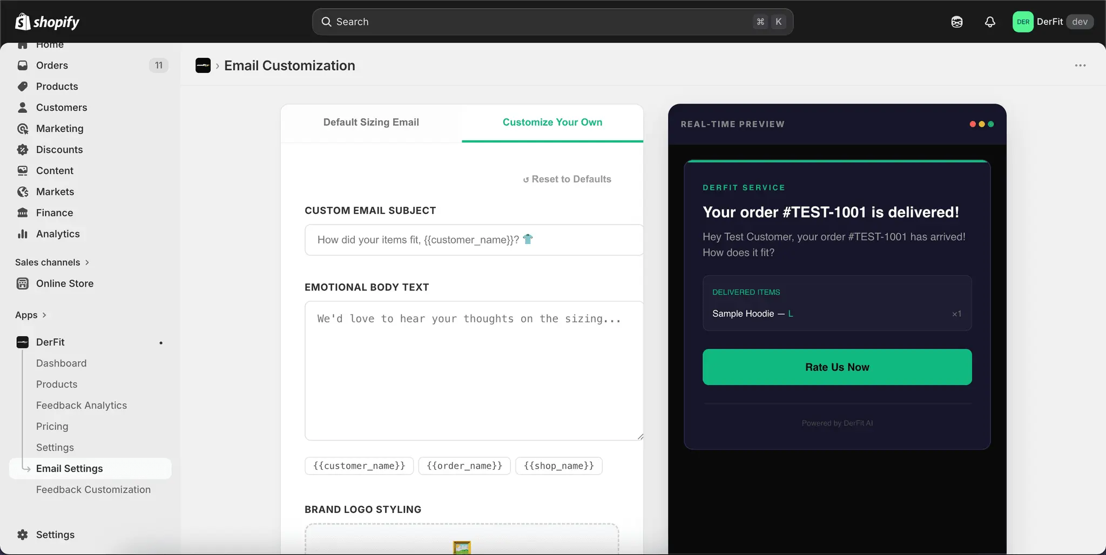Click the Content icon in sidebar
The width and height of the screenshot is (1106, 555).
coord(23,171)
